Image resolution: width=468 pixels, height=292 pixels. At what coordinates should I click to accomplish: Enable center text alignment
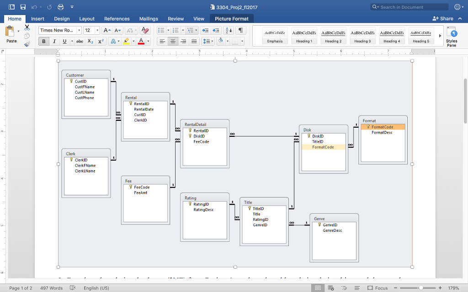(x=172, y=41)
